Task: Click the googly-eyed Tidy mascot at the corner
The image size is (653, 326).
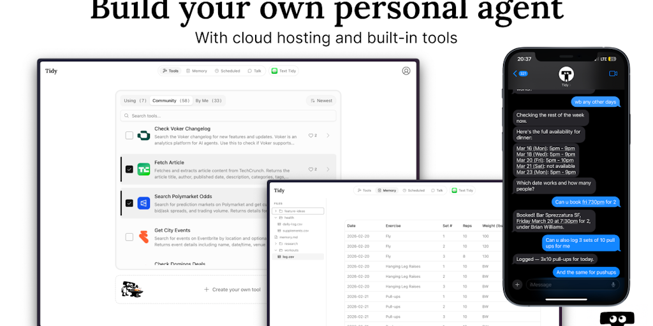Action: 617,319
